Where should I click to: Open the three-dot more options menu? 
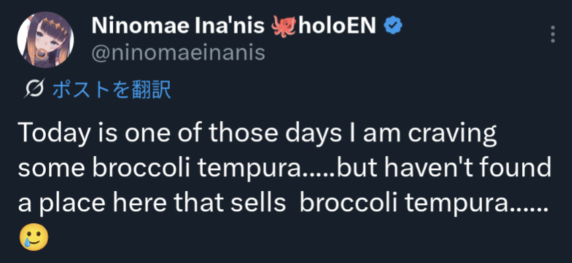tap(552, 34)
